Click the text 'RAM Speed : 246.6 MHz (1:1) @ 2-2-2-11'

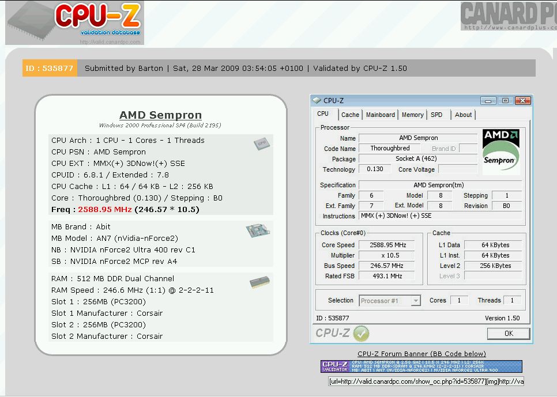[x=133, y=290]
